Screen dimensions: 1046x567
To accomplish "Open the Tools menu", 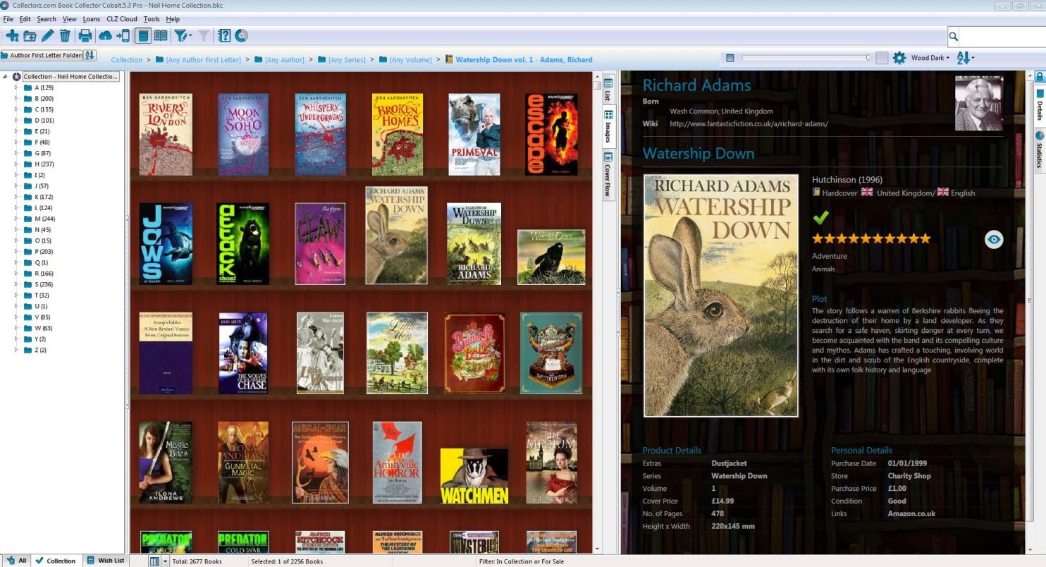I will 152,19.
